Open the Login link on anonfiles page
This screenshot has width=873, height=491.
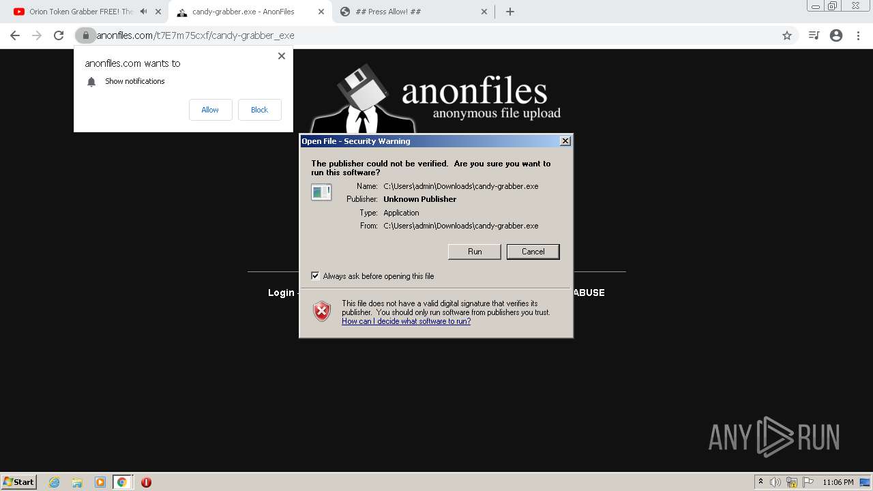pos(281,293)
